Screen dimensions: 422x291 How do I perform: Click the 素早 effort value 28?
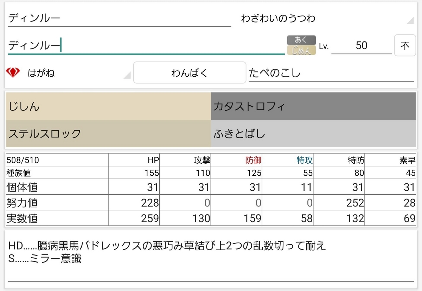point(391,203)
